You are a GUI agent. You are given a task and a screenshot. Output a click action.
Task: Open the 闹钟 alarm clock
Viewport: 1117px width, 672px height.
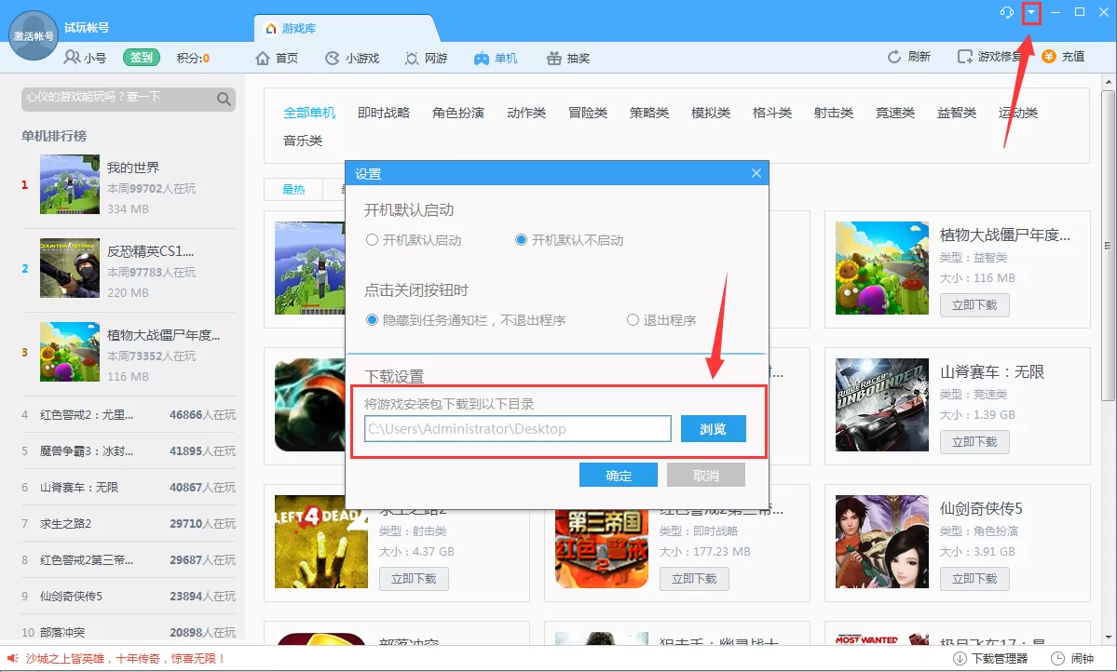coord(1073,658)
